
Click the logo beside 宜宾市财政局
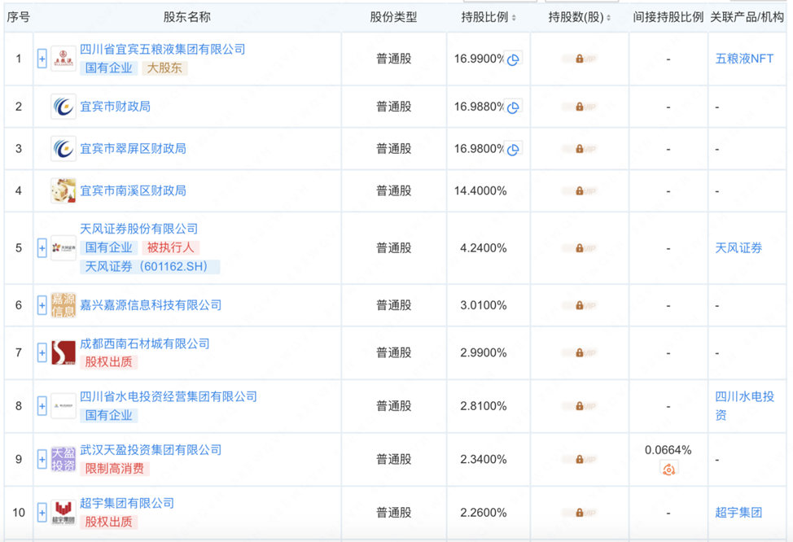click(x=64, y=107)
